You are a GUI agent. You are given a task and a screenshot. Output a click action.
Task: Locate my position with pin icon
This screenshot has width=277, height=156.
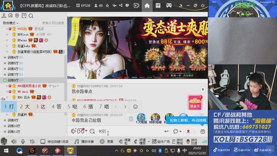click(x=17, y=16)
